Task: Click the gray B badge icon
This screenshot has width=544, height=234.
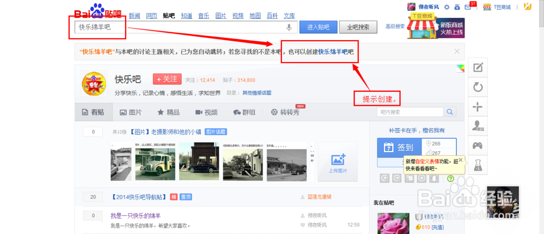Action: pos(410,179)
